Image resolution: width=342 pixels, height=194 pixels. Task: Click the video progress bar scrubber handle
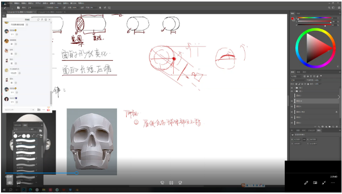pos(77,173)
